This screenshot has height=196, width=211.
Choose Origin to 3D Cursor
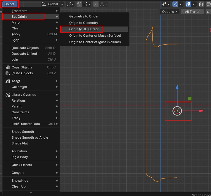(x=84, y=29)
